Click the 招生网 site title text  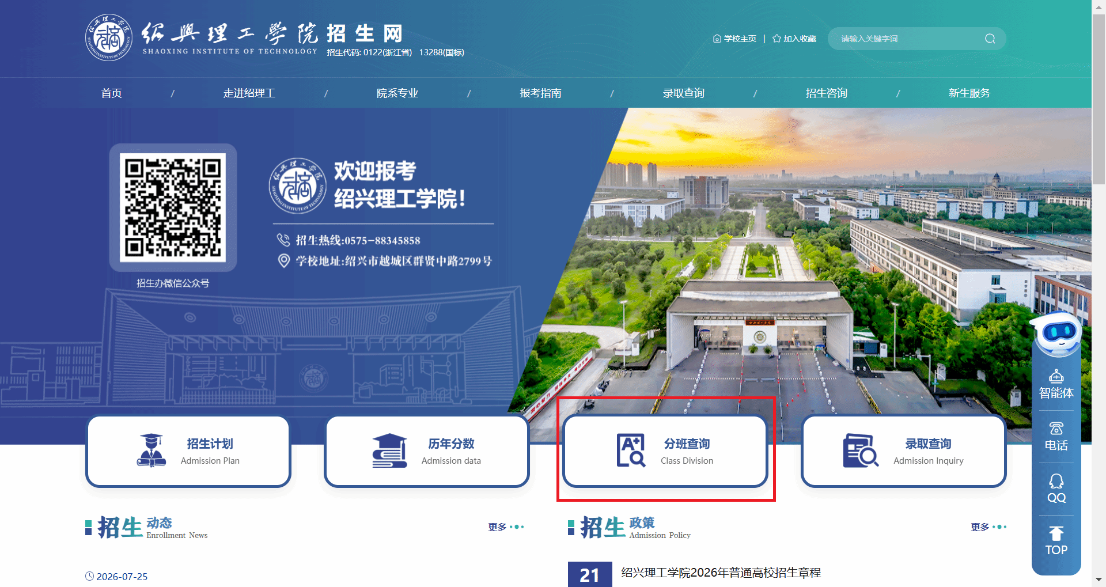pyautogui.click(x=364, y=33)
